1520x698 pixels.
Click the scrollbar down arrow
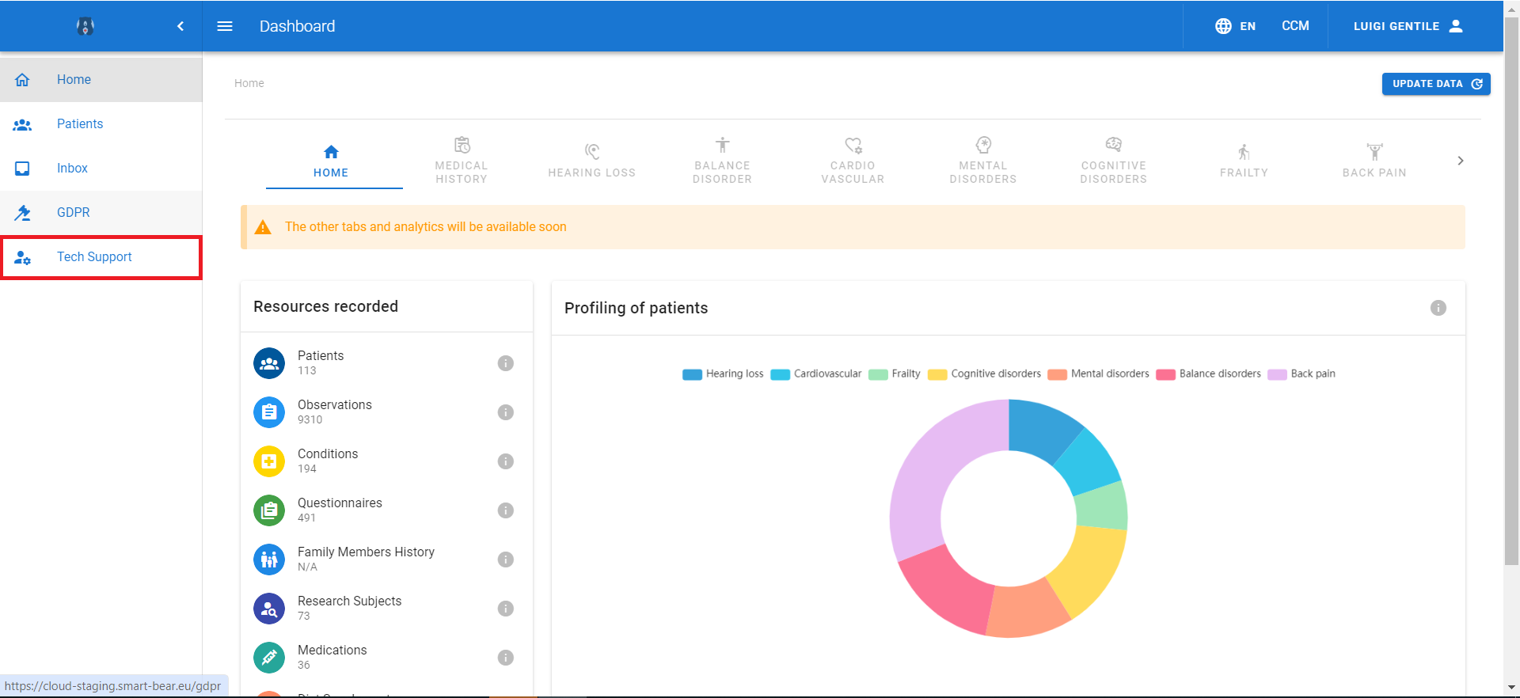coord(1511,688)
